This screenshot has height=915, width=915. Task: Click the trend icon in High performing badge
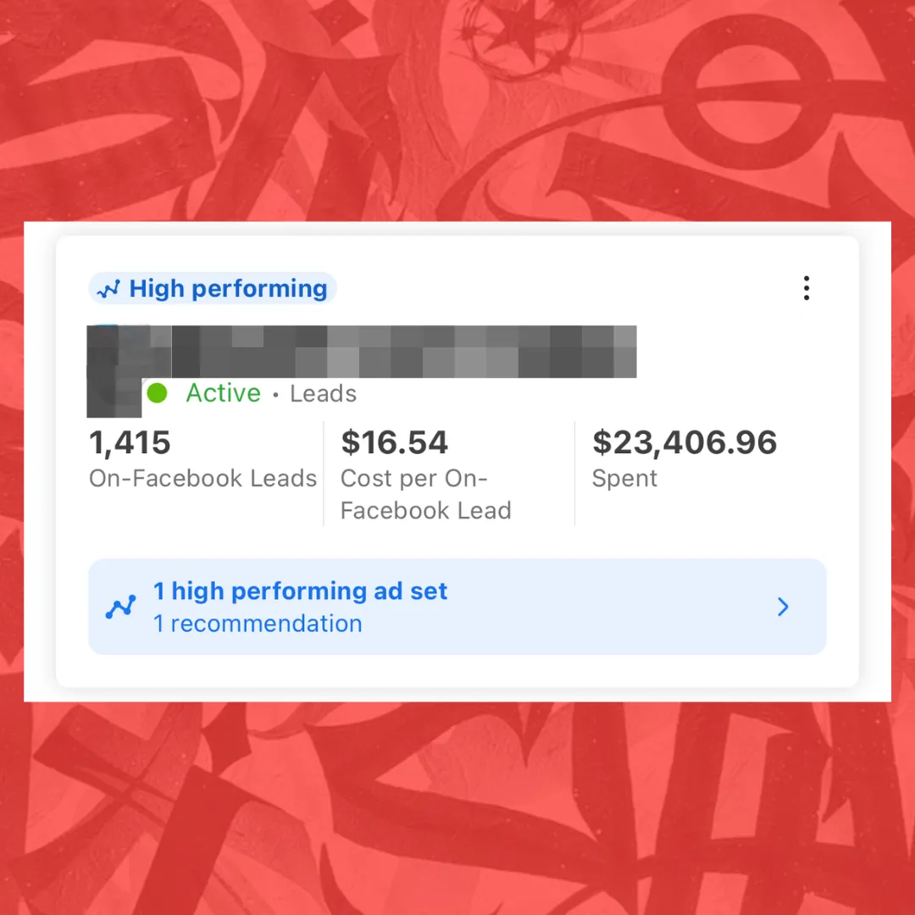pos(108,289)
